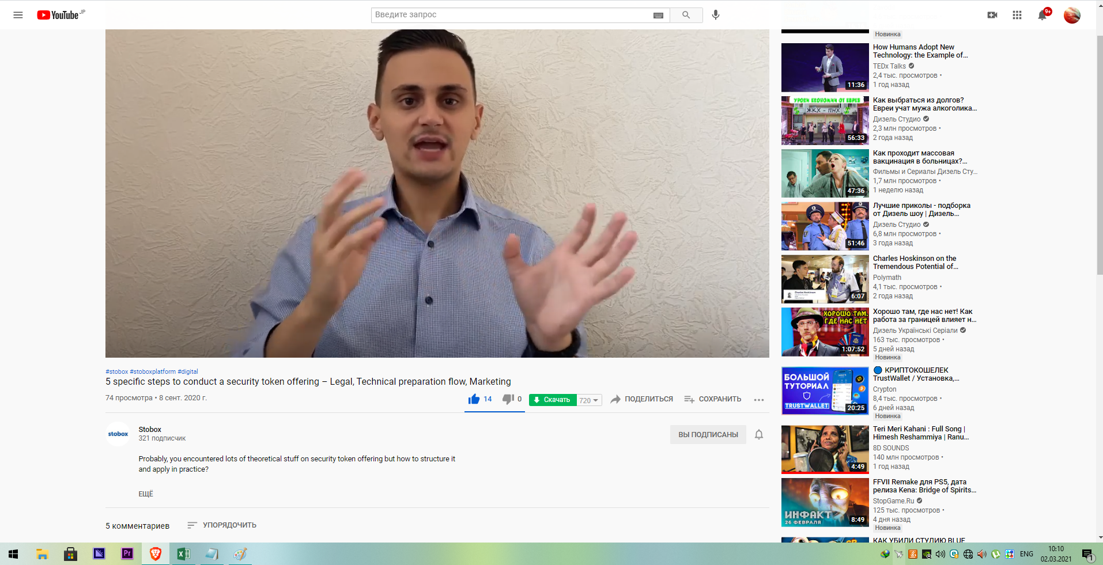1103x565 pixels.
Task: Open the 720 quality dropdown
Action: coord(589,400)
